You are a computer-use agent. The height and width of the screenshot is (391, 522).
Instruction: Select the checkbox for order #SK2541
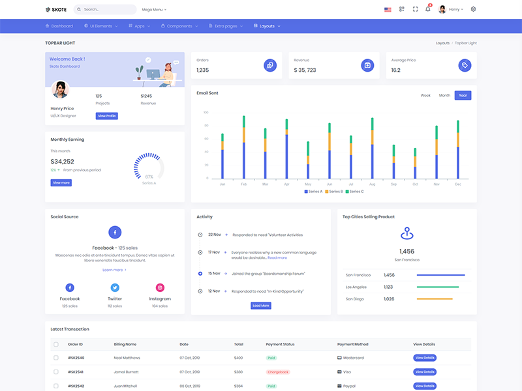click(56, 372)
